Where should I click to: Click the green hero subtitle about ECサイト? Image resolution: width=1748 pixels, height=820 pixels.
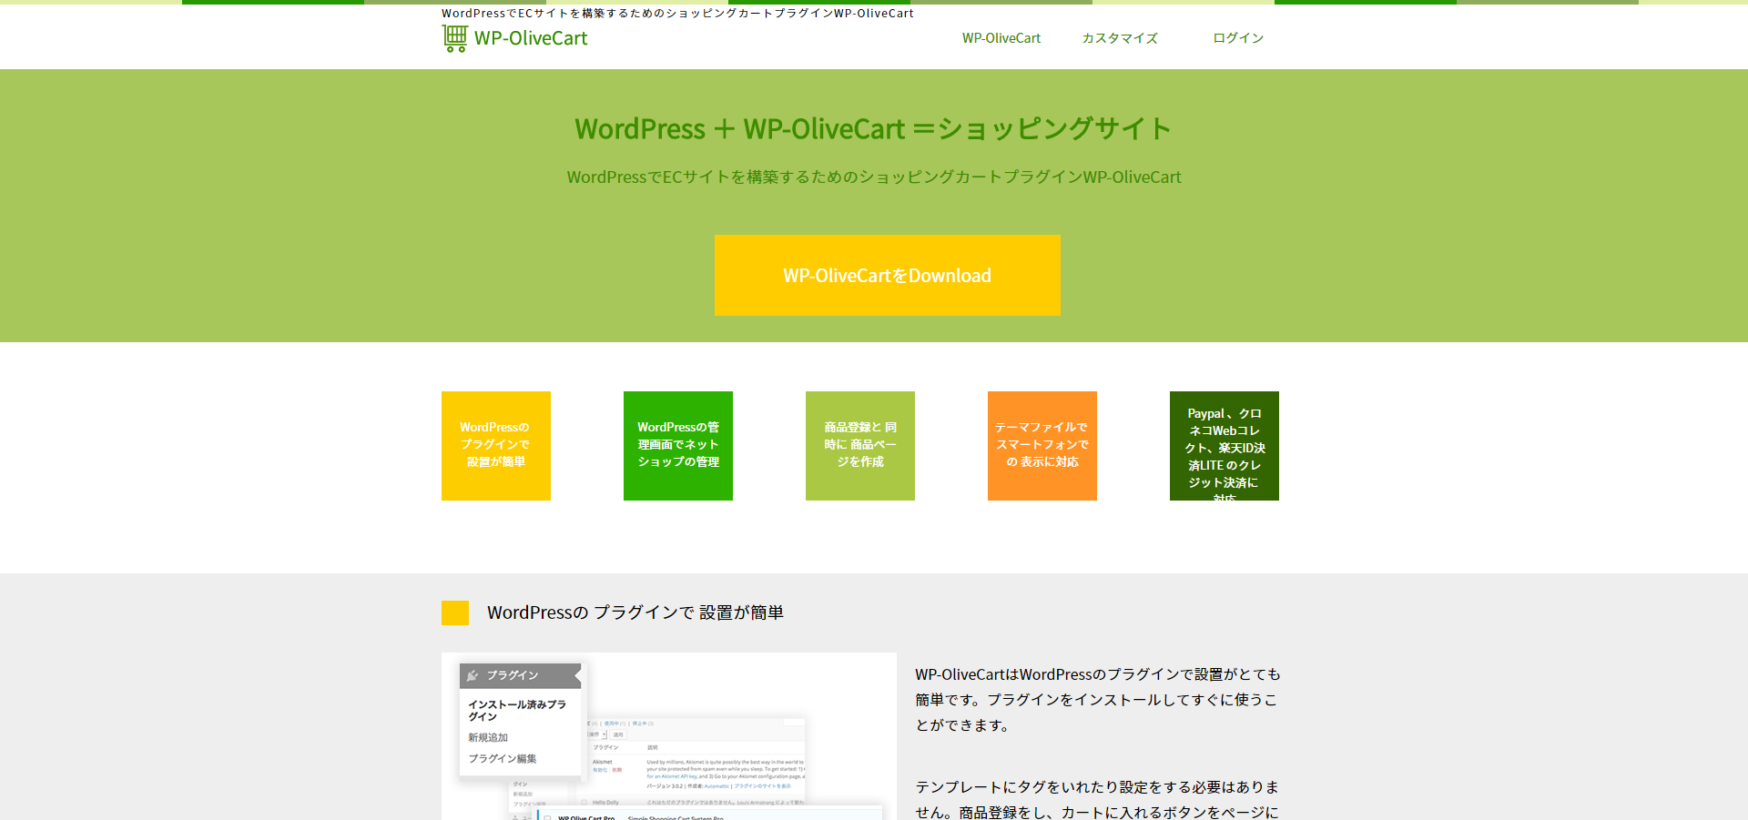pyautogui.click(x=874, y=177)
